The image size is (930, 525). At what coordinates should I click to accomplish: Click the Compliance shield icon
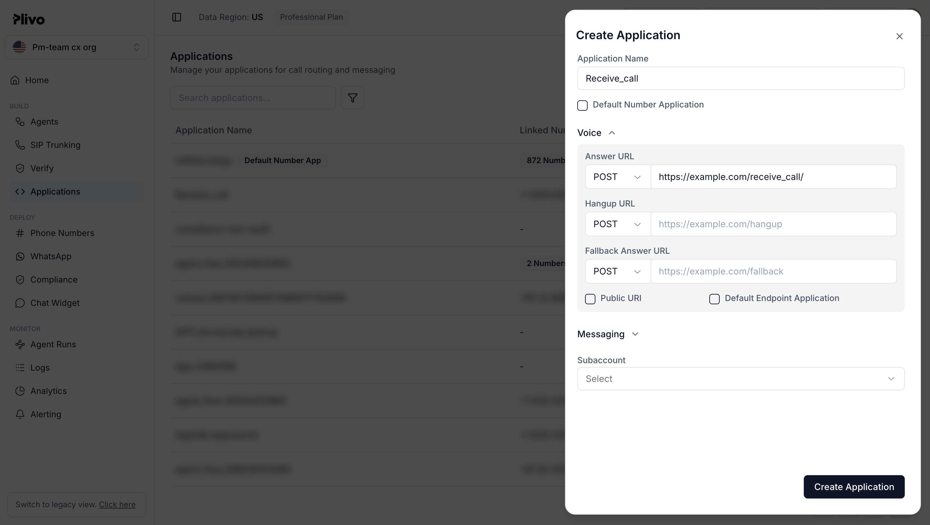click(x=20, y=279)
